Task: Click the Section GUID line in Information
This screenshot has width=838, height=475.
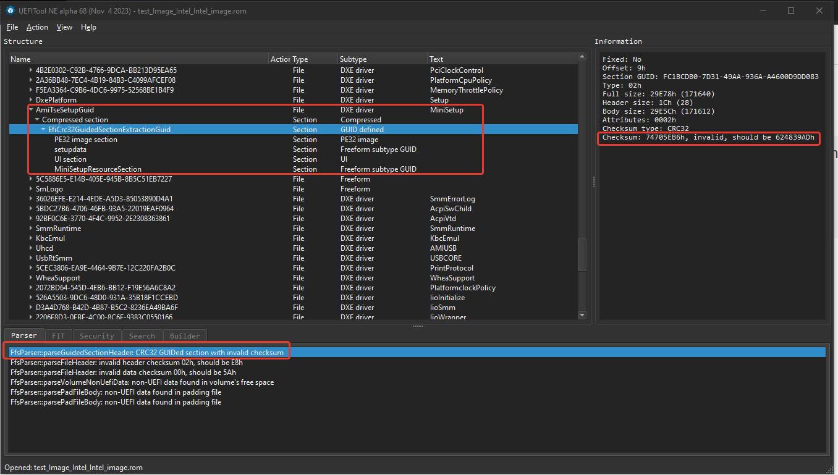Action: click(711, 77)
